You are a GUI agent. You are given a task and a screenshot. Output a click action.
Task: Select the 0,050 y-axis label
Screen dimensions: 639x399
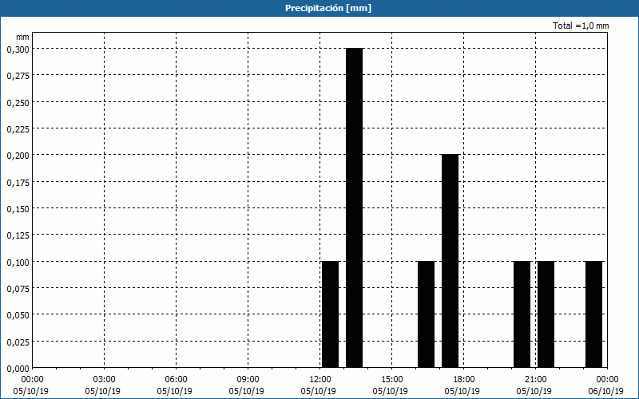(x=18, y=315)
